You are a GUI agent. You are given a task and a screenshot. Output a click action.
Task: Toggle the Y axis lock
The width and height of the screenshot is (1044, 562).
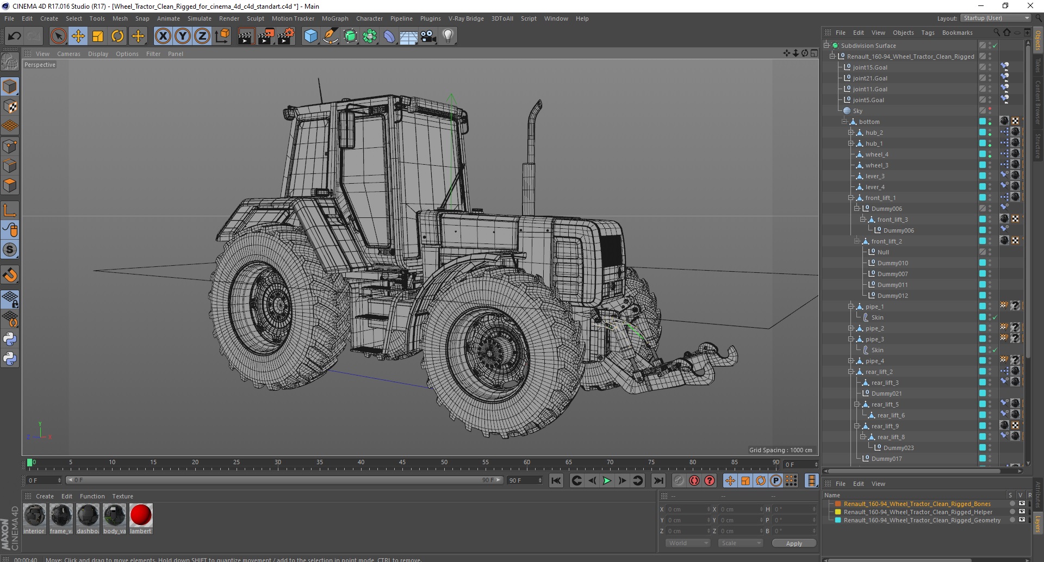point(182,36)
